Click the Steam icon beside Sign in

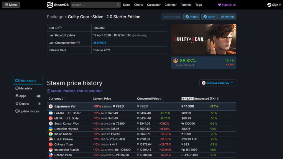click(269, 5)
